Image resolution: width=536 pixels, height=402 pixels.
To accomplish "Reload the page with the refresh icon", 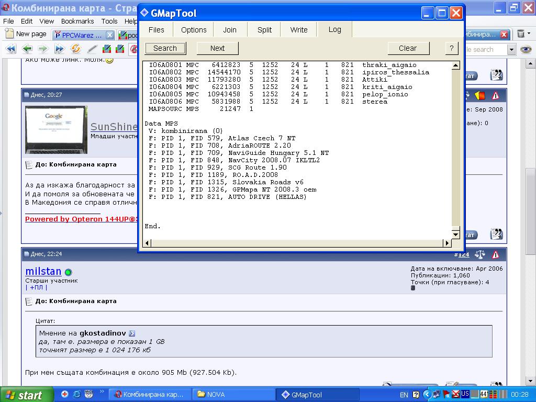I will 76,49.
